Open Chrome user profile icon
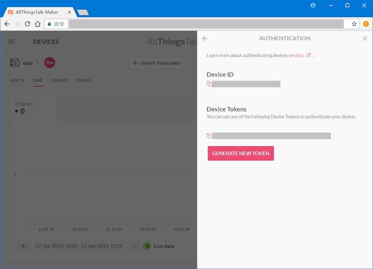 (313, 5)
